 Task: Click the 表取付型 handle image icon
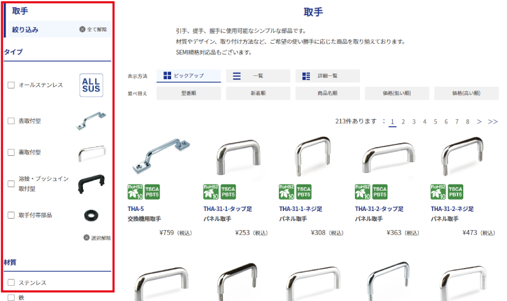pyautogui.click(x=91, y=121)
